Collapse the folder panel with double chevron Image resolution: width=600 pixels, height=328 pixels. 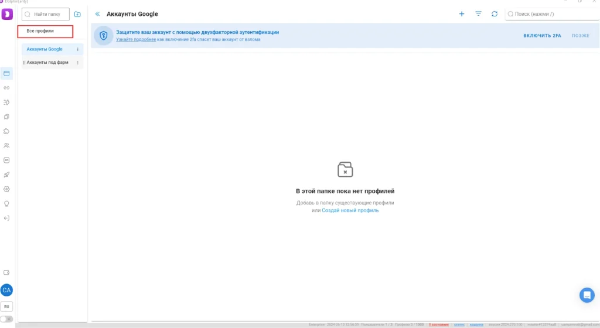pyautogui.click(x=98, y=13)
